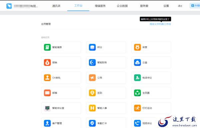Open the 报销 reimbursement app icon
This screenshot has height=128, width=200.
click(47, 62)
